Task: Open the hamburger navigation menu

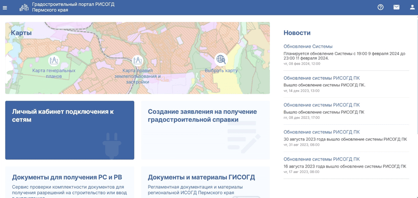Action: 5,7
